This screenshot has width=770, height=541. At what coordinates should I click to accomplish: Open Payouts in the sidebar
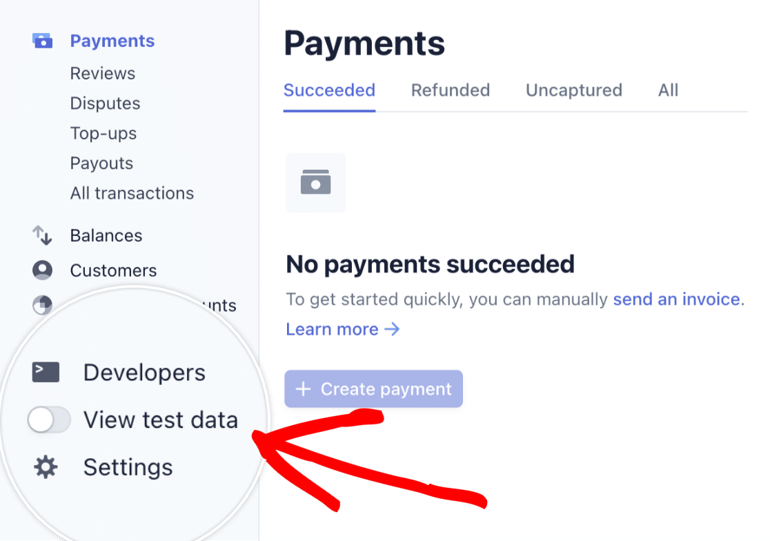(x=101, y=163)
